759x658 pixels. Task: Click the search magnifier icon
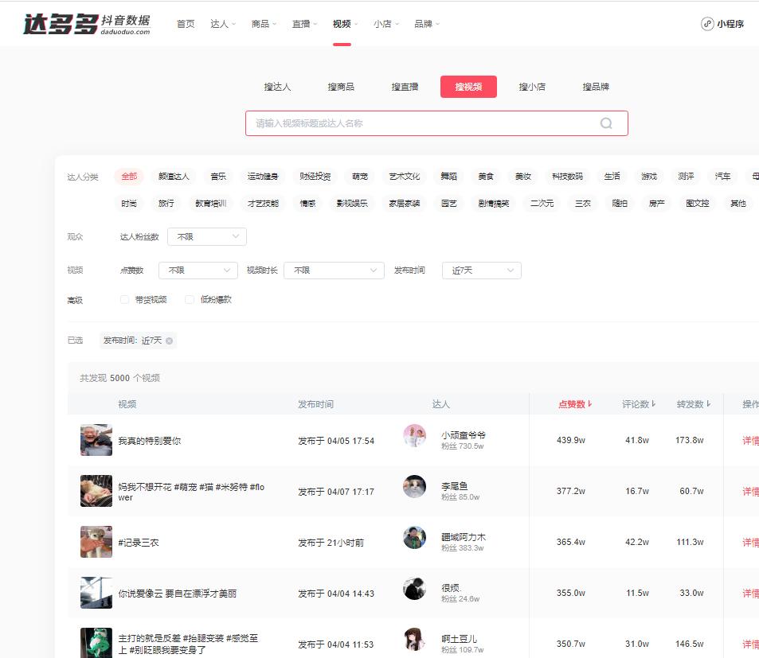[x=605, y=123]
